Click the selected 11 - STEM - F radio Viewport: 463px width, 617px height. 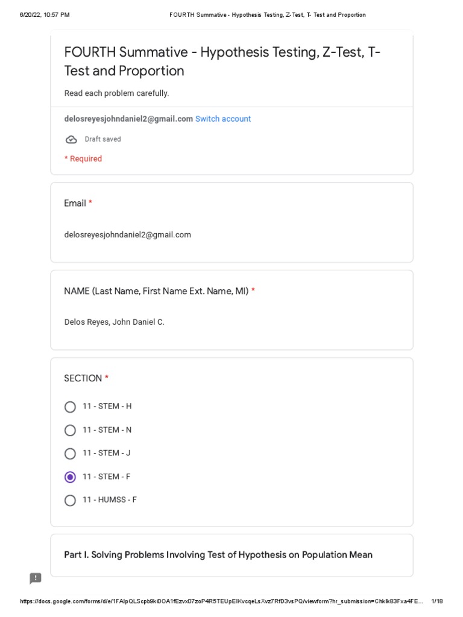[x=70, y=477]
